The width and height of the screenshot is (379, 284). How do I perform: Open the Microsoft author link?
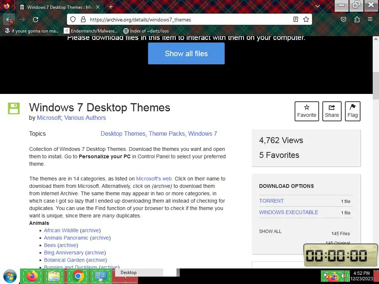49,118
